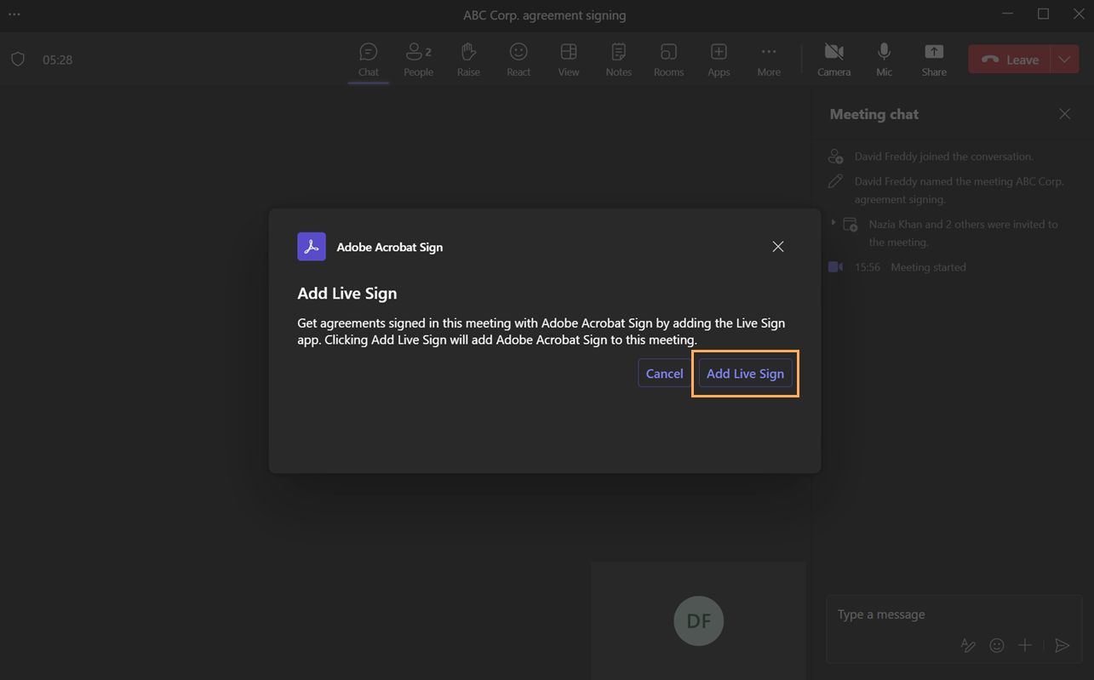Open More options menu
Image resolution: width=1094 pixels, height=680 pixels.
click(x=769, y=60)
